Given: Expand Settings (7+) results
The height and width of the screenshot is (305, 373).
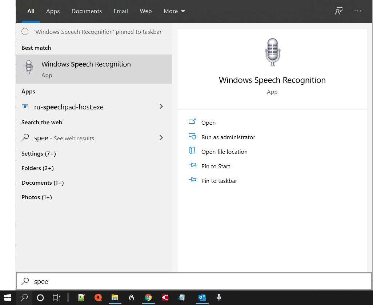Looking at the screenshot, I should click(39, 154).
